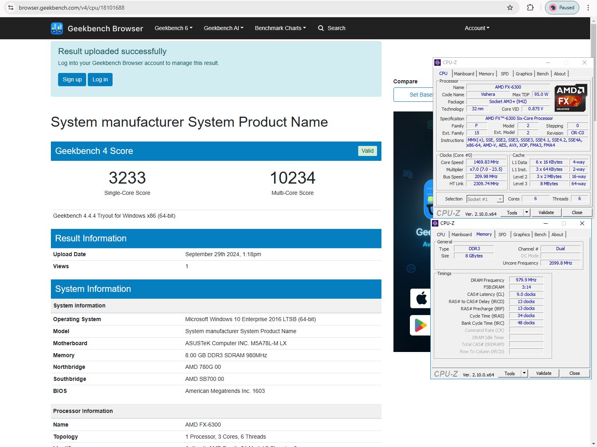
Task: Open SPD tab in upper CPU-Z window
Action: coord(505,74)
